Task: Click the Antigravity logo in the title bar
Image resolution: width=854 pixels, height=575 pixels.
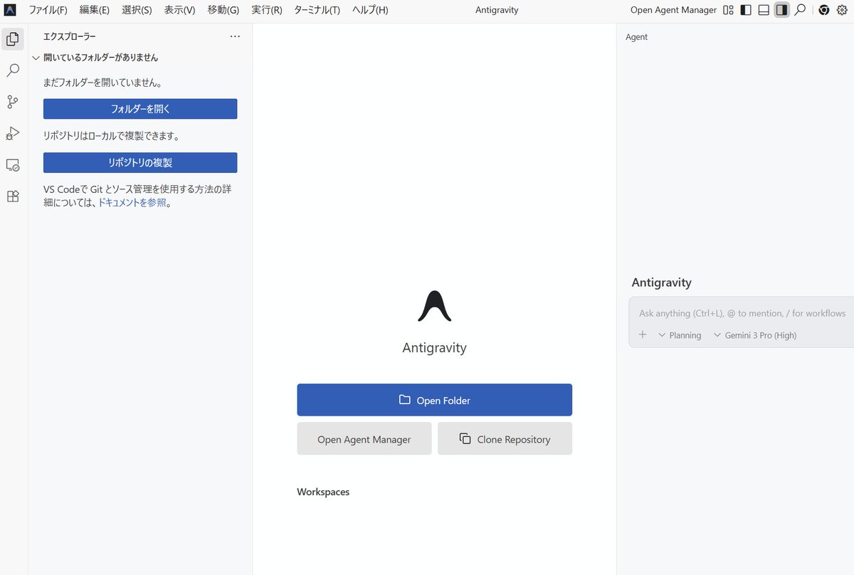Action: (x=10, y=10)
